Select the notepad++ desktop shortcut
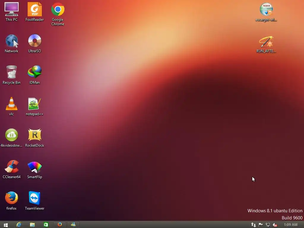This screenshot has width=304, height=228. click(34, 106)
